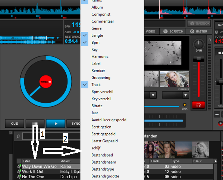The image size is (223, 180).
Task: Toggle the Bpm column checkmark
Action: (x=85, y=43)
